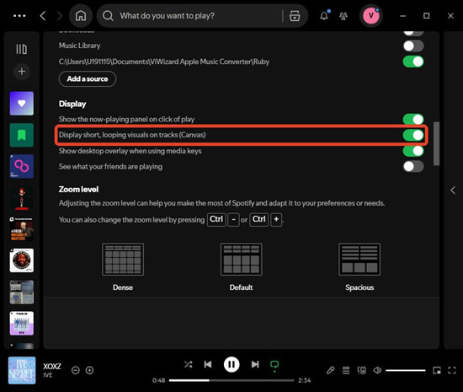Pause the current track
Screen dimensions: 463x392
(x=231, y=364)
